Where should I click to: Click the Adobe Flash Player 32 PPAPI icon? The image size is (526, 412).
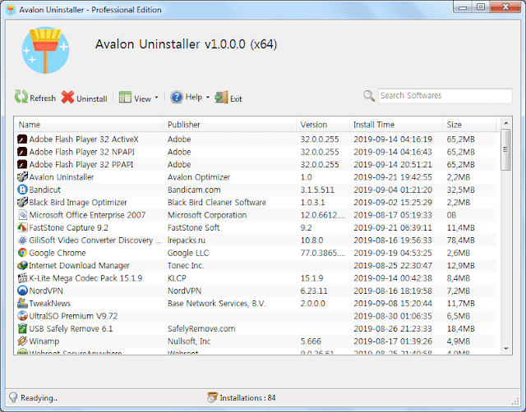(x=22, y=164)
